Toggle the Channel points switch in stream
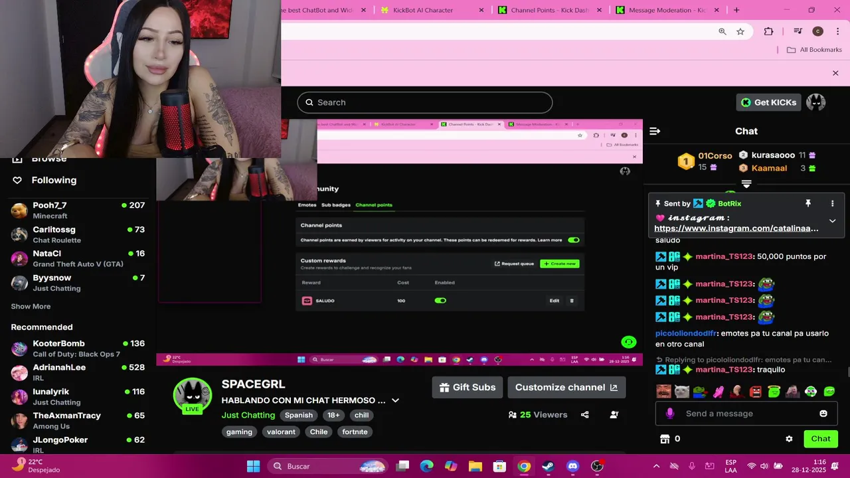 coord(574,240)
